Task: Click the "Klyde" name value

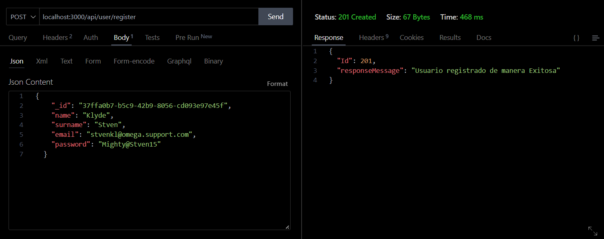Action: click(96, 115)
